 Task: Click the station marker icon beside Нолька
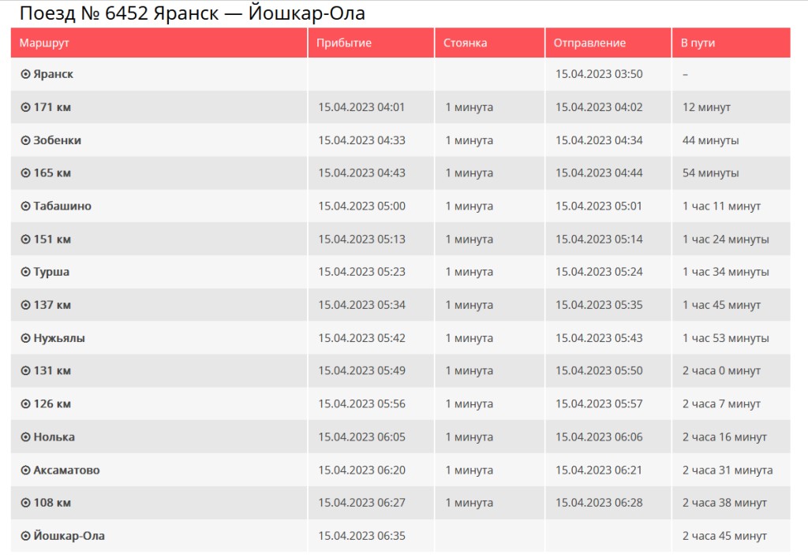click(x=25, y=437)
